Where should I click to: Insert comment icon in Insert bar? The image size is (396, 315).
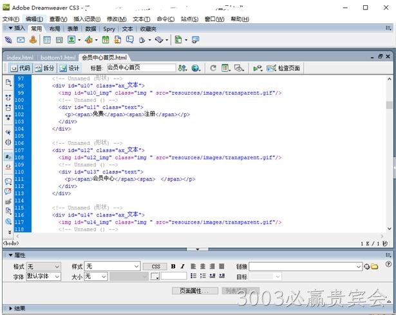click(130, 40)
